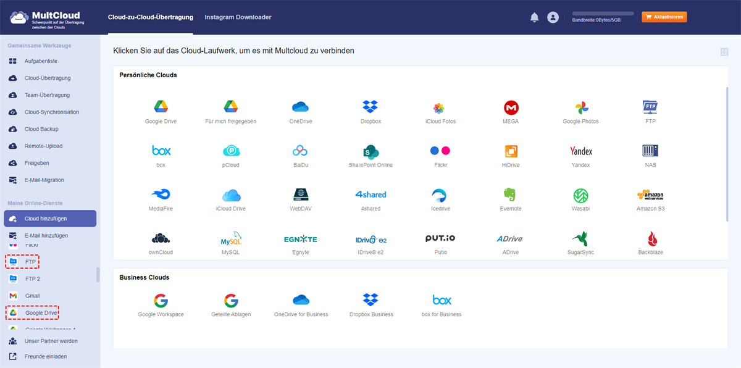The height and width of the screenshot is (368, 741).
Task: Choose the BaiDu cloud
Action: pos(301,156)
